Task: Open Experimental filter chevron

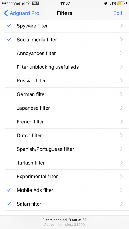Action: coord(121,176)
